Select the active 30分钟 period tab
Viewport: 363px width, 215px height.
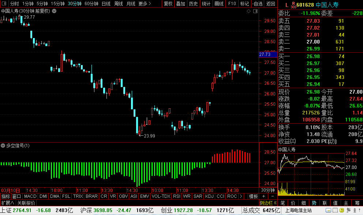(75, 4)
